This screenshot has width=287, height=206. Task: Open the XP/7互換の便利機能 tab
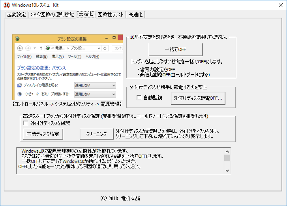pos(52,15)
